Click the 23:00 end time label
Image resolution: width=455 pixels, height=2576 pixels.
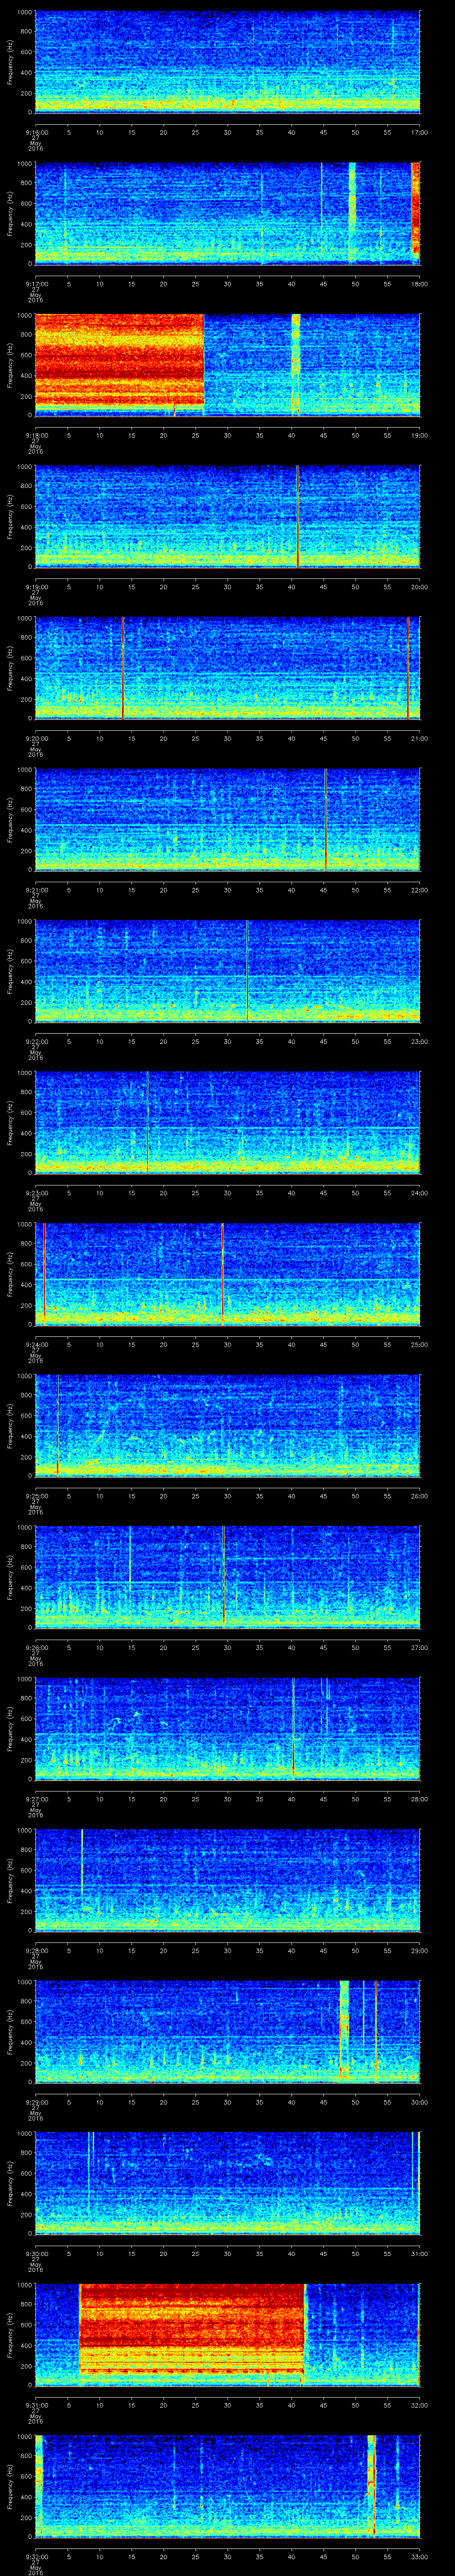[420, 1041]
